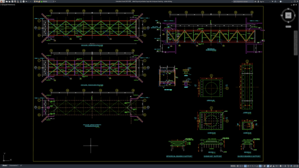Switch to the layout tab beside Model
The image size is (299, 168).
(14, 165)
